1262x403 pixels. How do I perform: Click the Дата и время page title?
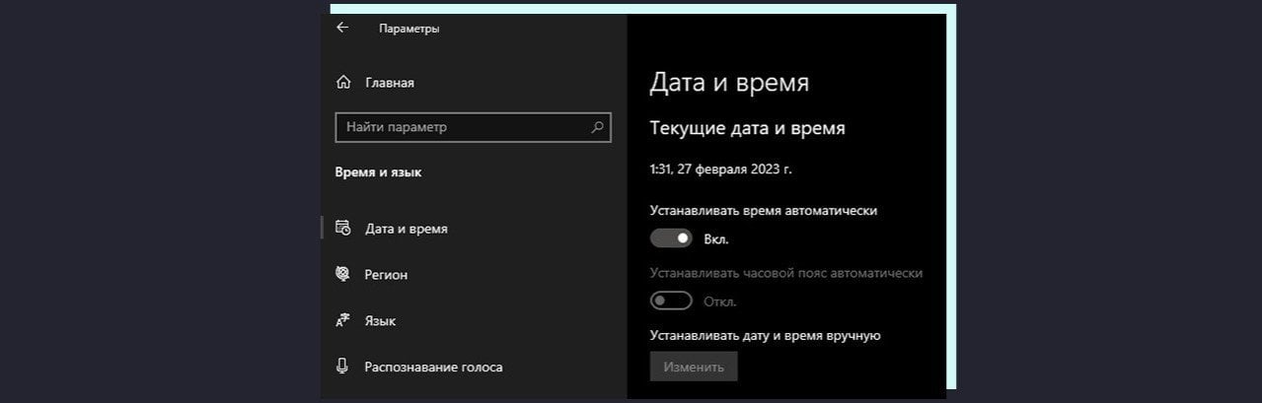729,82
